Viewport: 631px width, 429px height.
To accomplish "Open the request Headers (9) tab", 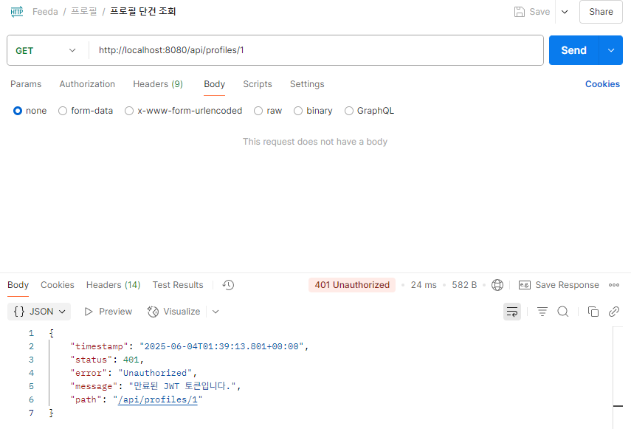I will pyautogui.click(x=158, y=84).
